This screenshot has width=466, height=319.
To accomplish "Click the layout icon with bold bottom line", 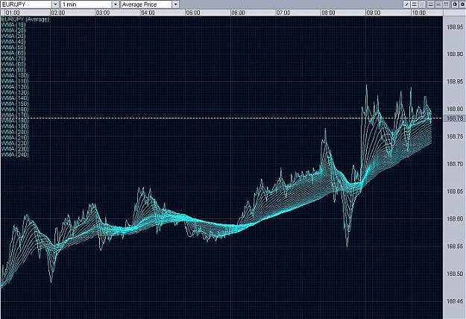I will [x=431, y=4].
